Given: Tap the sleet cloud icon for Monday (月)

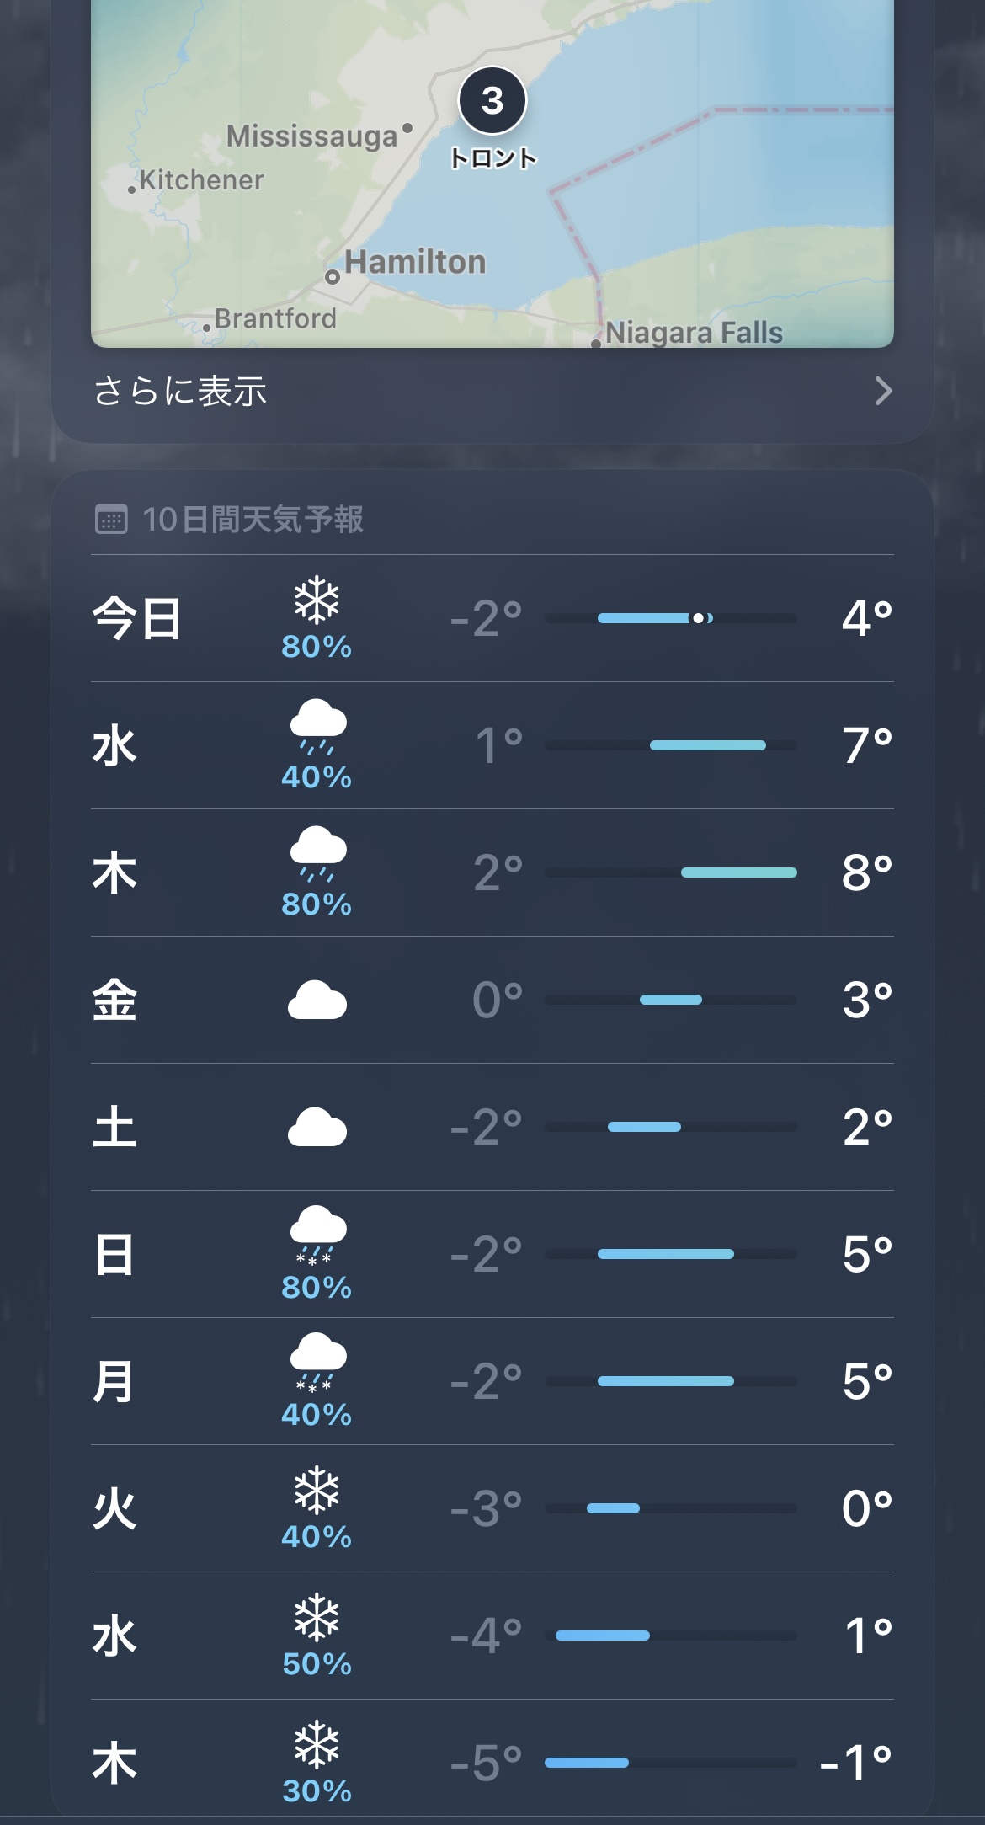Looking at the screenshot, I should (317, 1361).
